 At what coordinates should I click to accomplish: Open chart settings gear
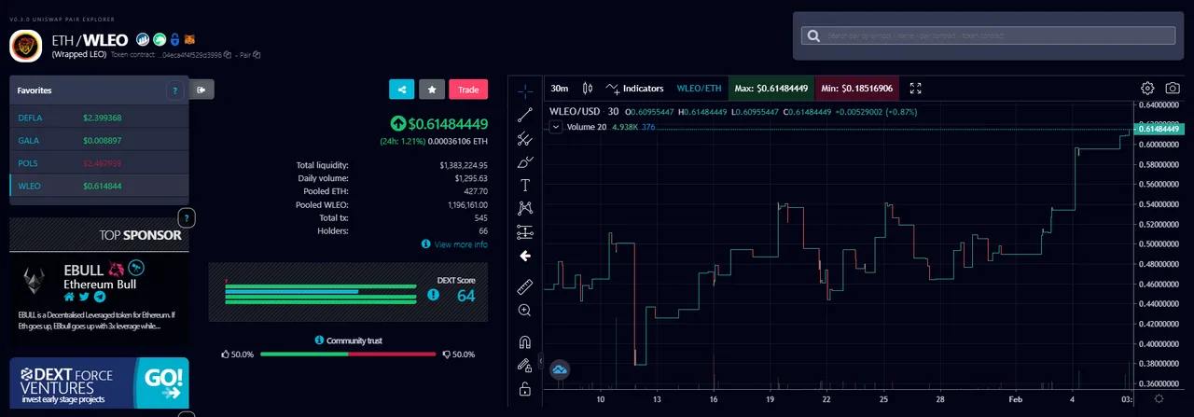[x=1147, y=89]
